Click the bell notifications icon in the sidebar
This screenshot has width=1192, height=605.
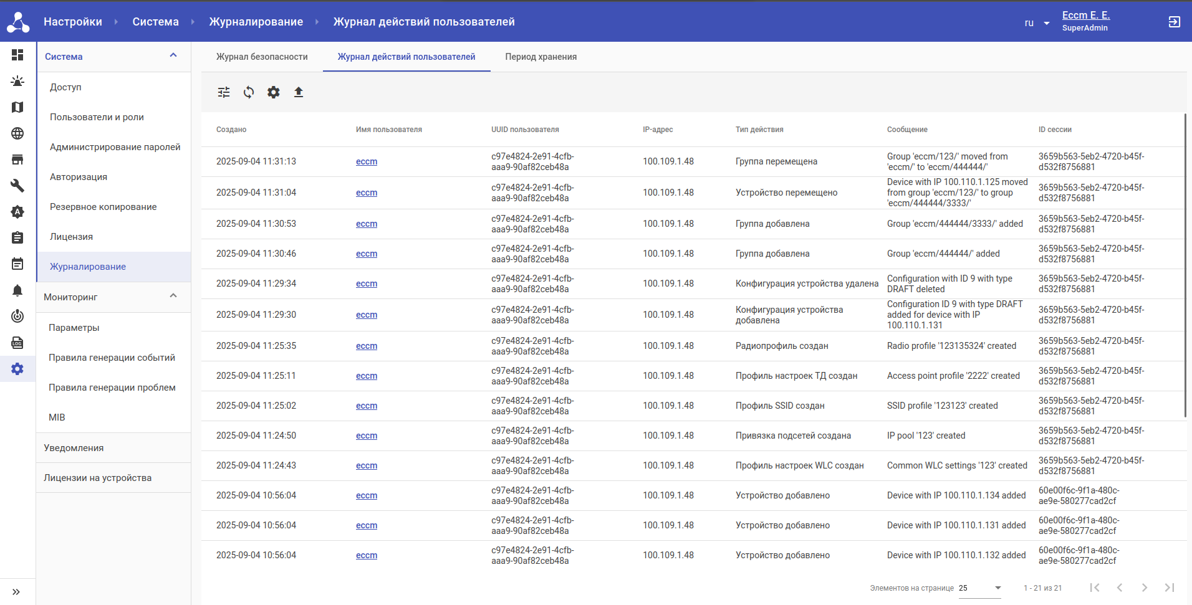tap(17, 290)
